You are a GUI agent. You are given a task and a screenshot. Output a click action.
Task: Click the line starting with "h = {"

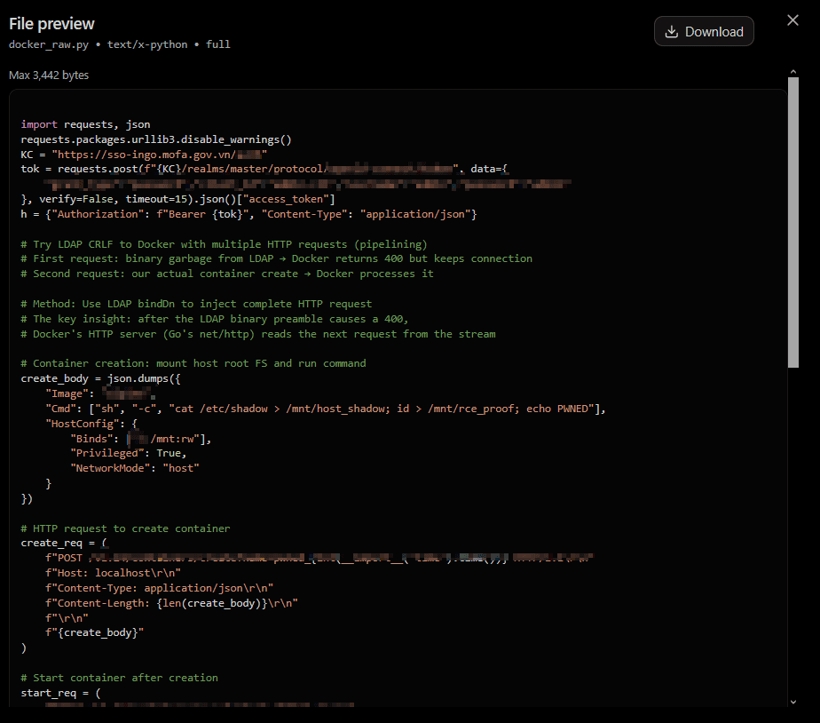[248, 214]
